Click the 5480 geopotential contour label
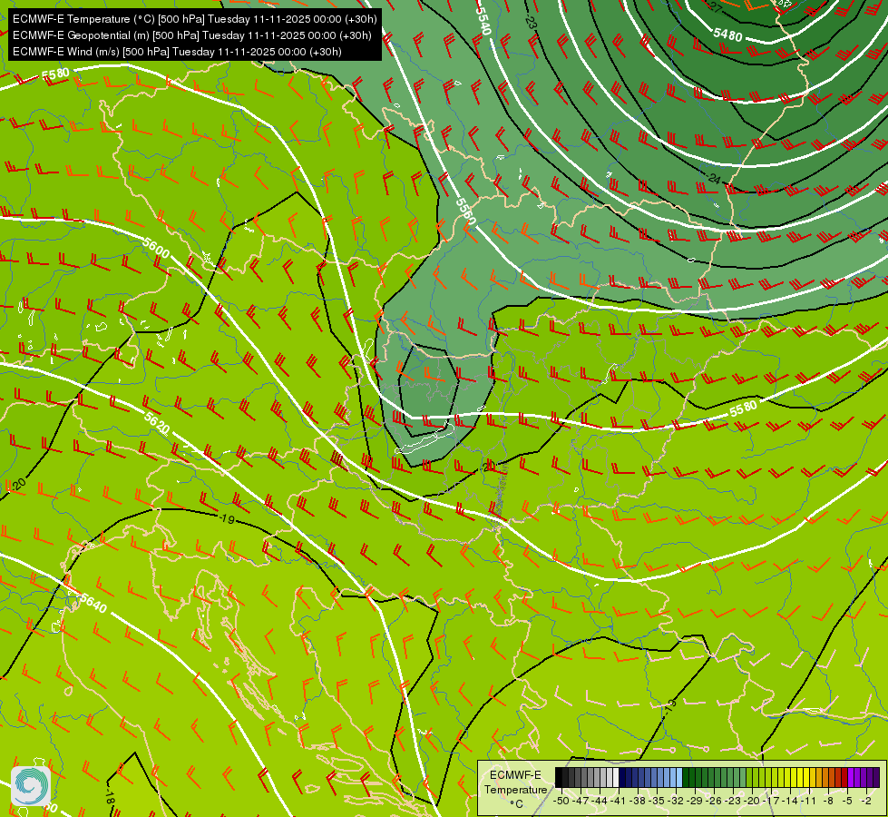Image resolution: width=888 pixels, height=817 pixels. click(x=727, y=34)
